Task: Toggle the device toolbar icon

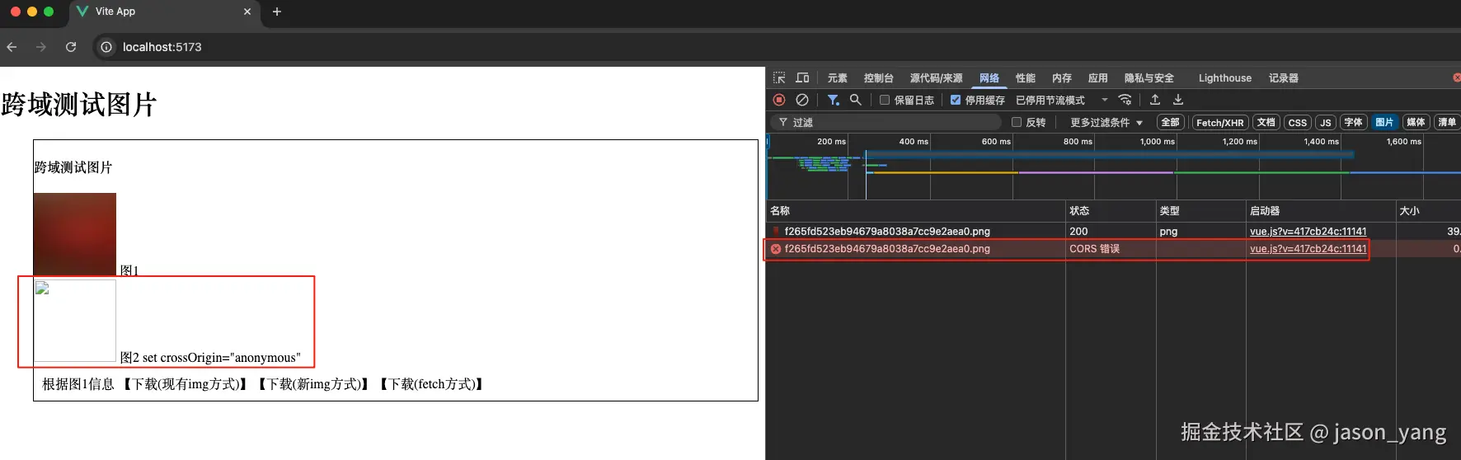Action: (802, 78)
